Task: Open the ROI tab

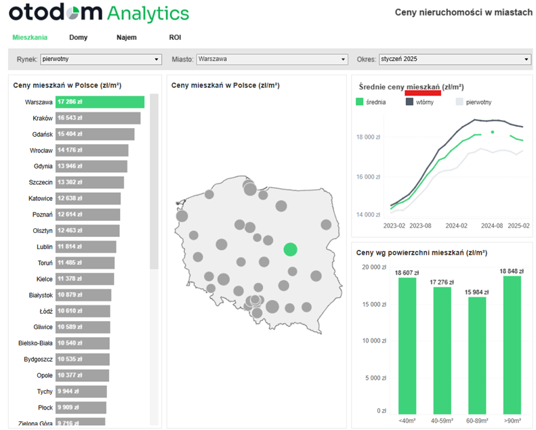Action: pos(175,38)
